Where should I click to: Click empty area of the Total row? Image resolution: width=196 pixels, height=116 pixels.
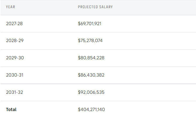point(150,109)
